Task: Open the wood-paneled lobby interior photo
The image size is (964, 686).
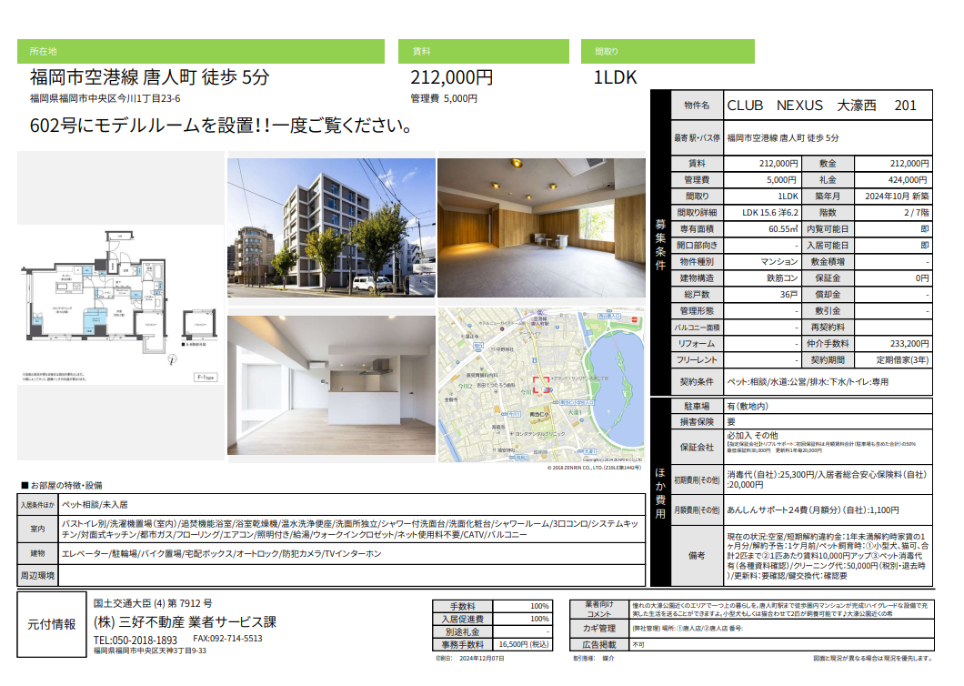Action: [x=542, y=227]
